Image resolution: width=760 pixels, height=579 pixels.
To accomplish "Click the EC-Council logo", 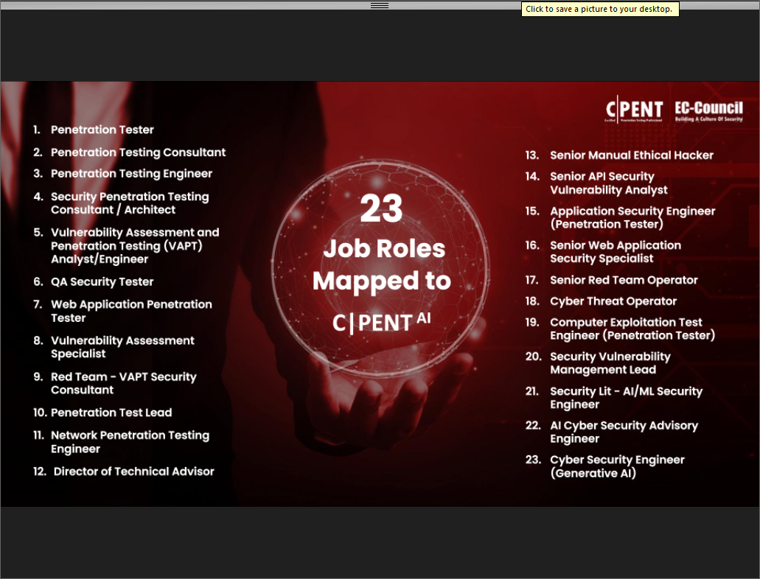I will (708, 111).
